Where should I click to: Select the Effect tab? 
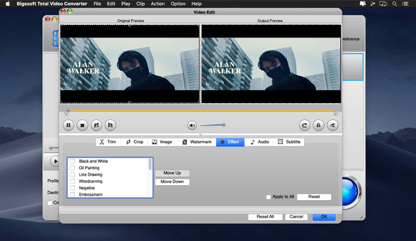[x=230, y=142]
